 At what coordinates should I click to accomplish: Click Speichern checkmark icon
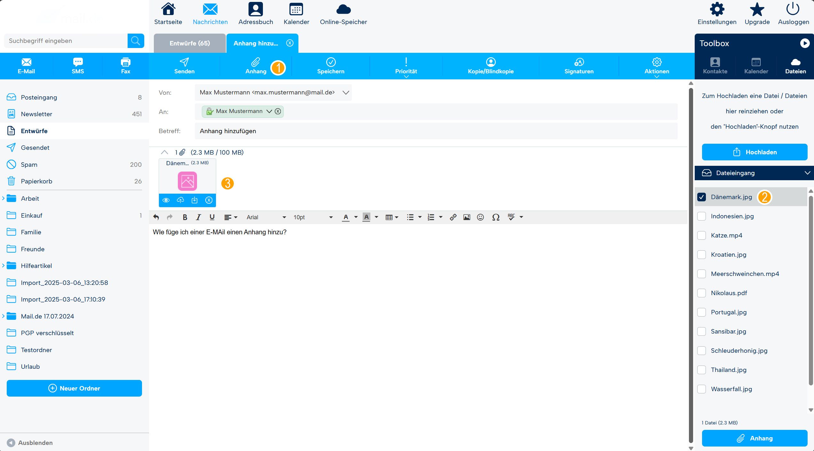(x=331, y=62)
